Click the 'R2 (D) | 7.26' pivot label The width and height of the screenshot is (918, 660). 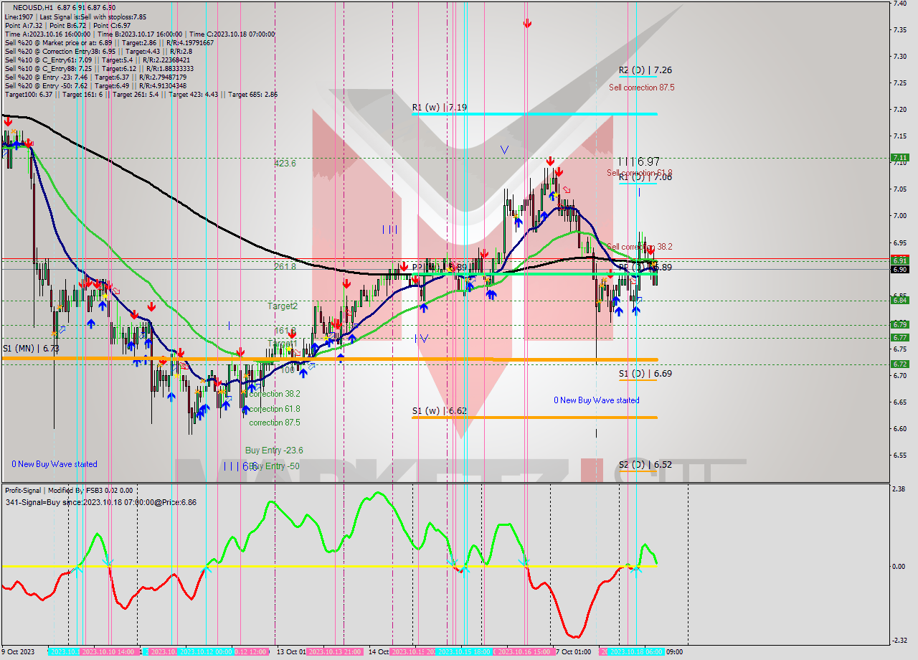point(645,70)
